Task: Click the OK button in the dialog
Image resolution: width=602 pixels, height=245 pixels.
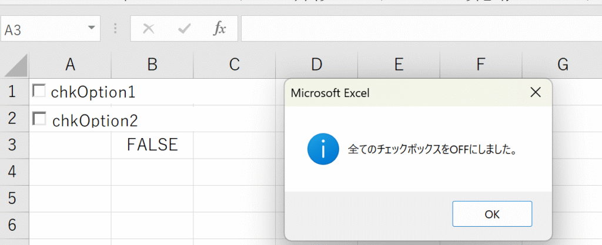Action: click(492, 214)
